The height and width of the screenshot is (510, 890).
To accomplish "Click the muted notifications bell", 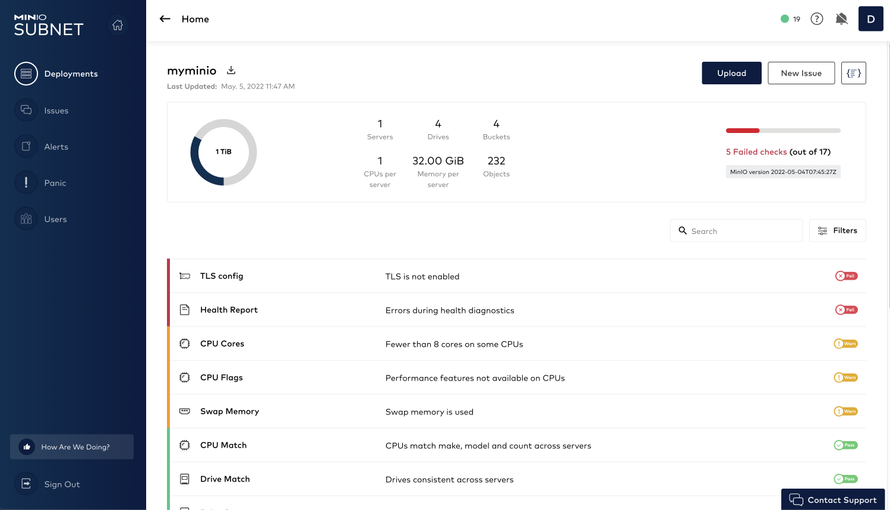I will 841,19.
